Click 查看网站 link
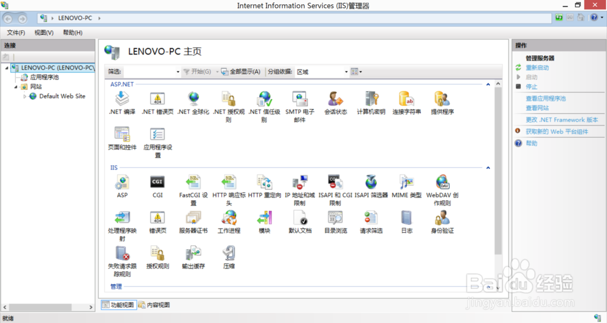Image resolution: width=607 pixels, height=323 pixels. 537,108
